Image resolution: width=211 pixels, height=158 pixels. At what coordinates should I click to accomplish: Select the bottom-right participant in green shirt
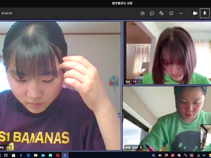tap(162, 119)
